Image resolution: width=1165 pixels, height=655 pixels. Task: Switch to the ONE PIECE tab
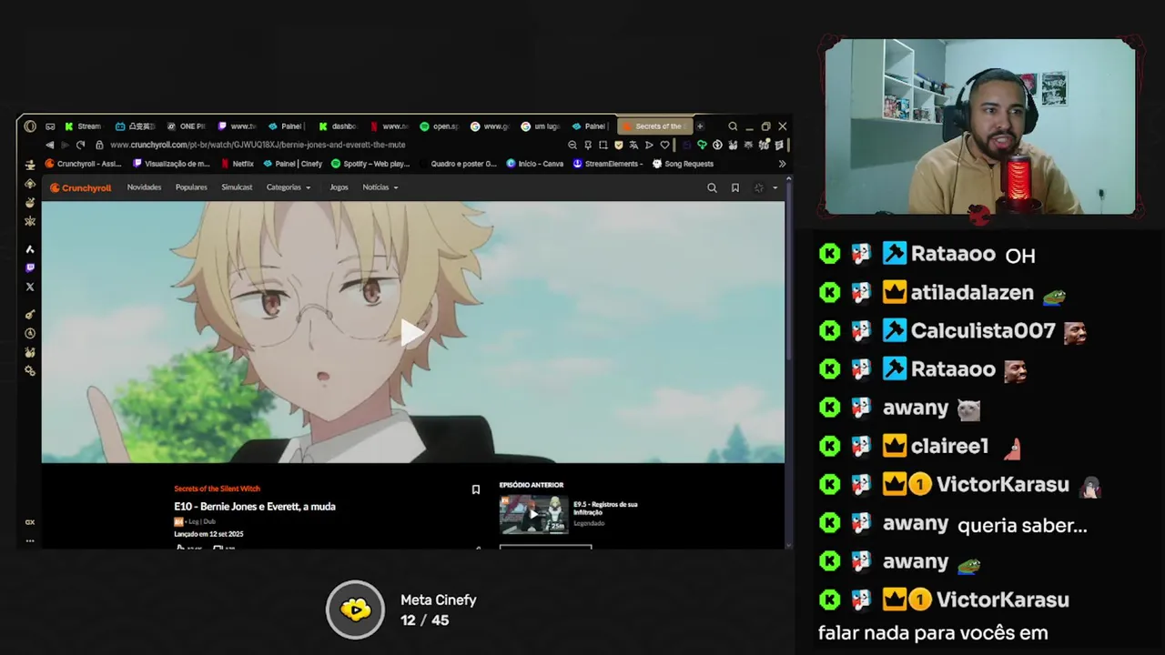pyautogui.click(x=186, y=126)
